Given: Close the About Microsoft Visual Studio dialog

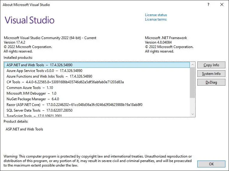Looking at the screenshot, I should pyautogui.click(x=222, y=4).
